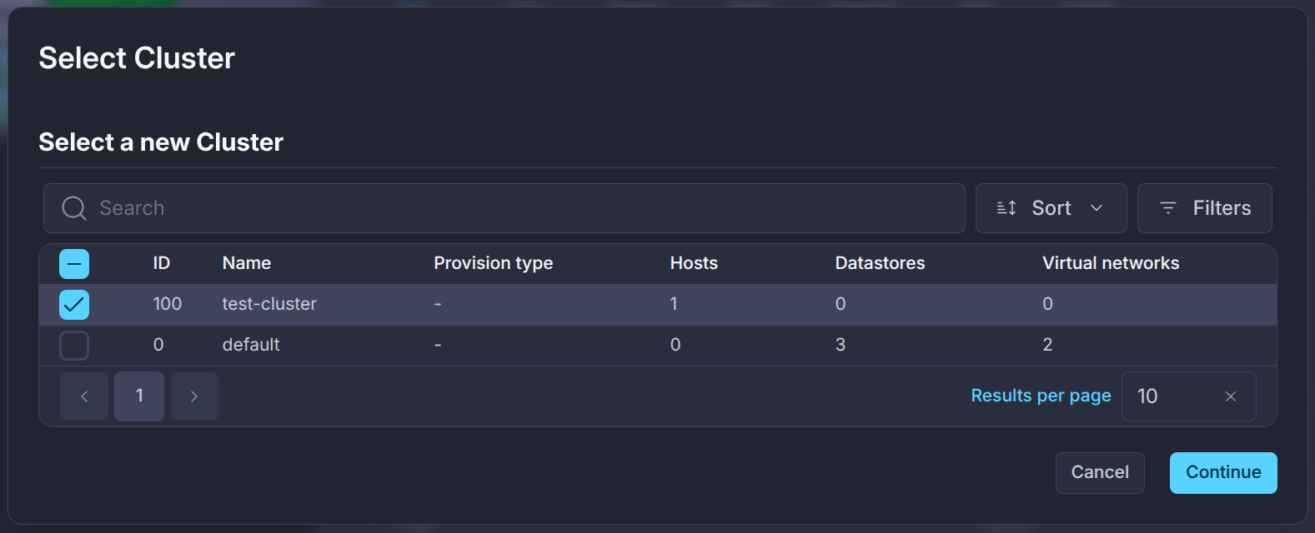Click Hosts value 1 in test-cluster row
This screenshot has width=1315, height=533.
tap(674, 304)
